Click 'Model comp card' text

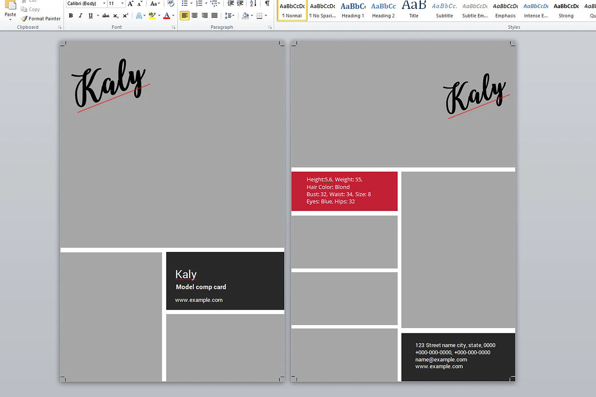[201, 287]
